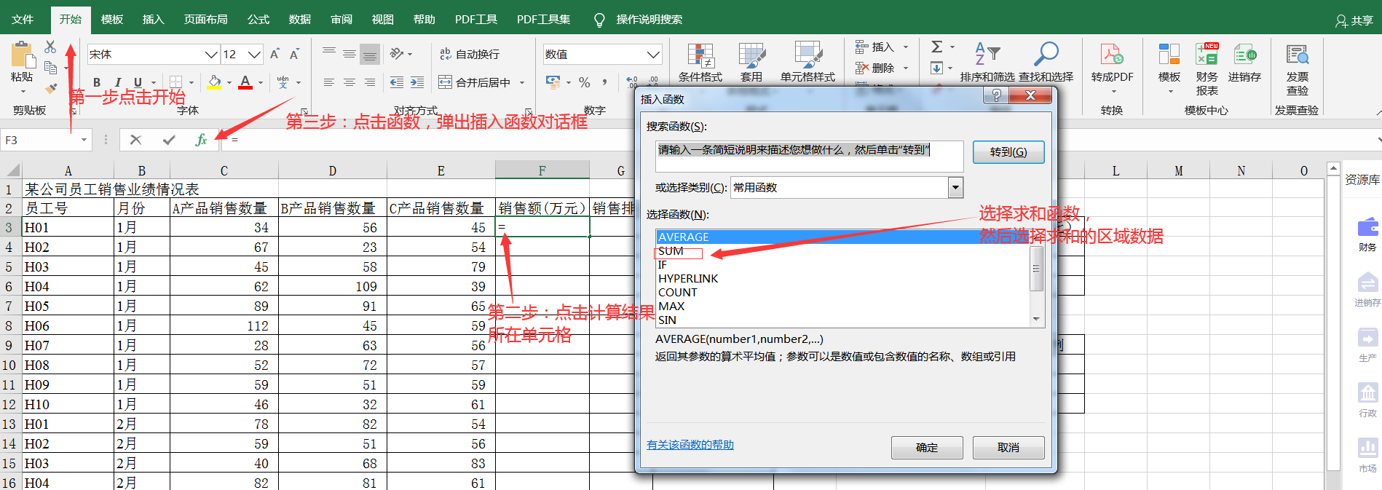This screenshot has width=1382, height=490.
Task: Open Sort and Filter (排序和筛选)
Action: click(x=987, y=62)
